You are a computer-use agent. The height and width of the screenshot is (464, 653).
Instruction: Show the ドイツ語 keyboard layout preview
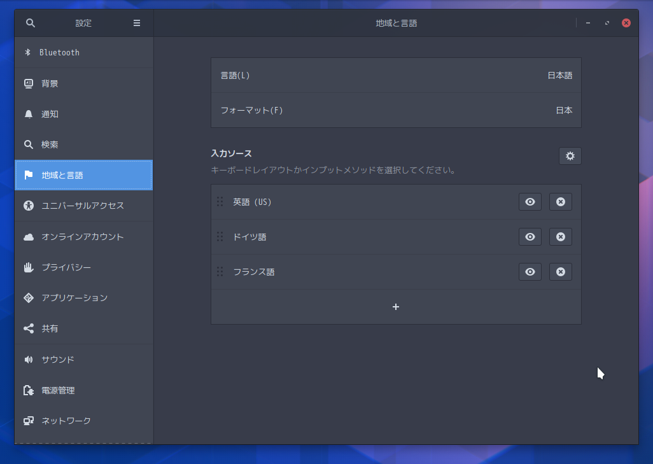530,236
